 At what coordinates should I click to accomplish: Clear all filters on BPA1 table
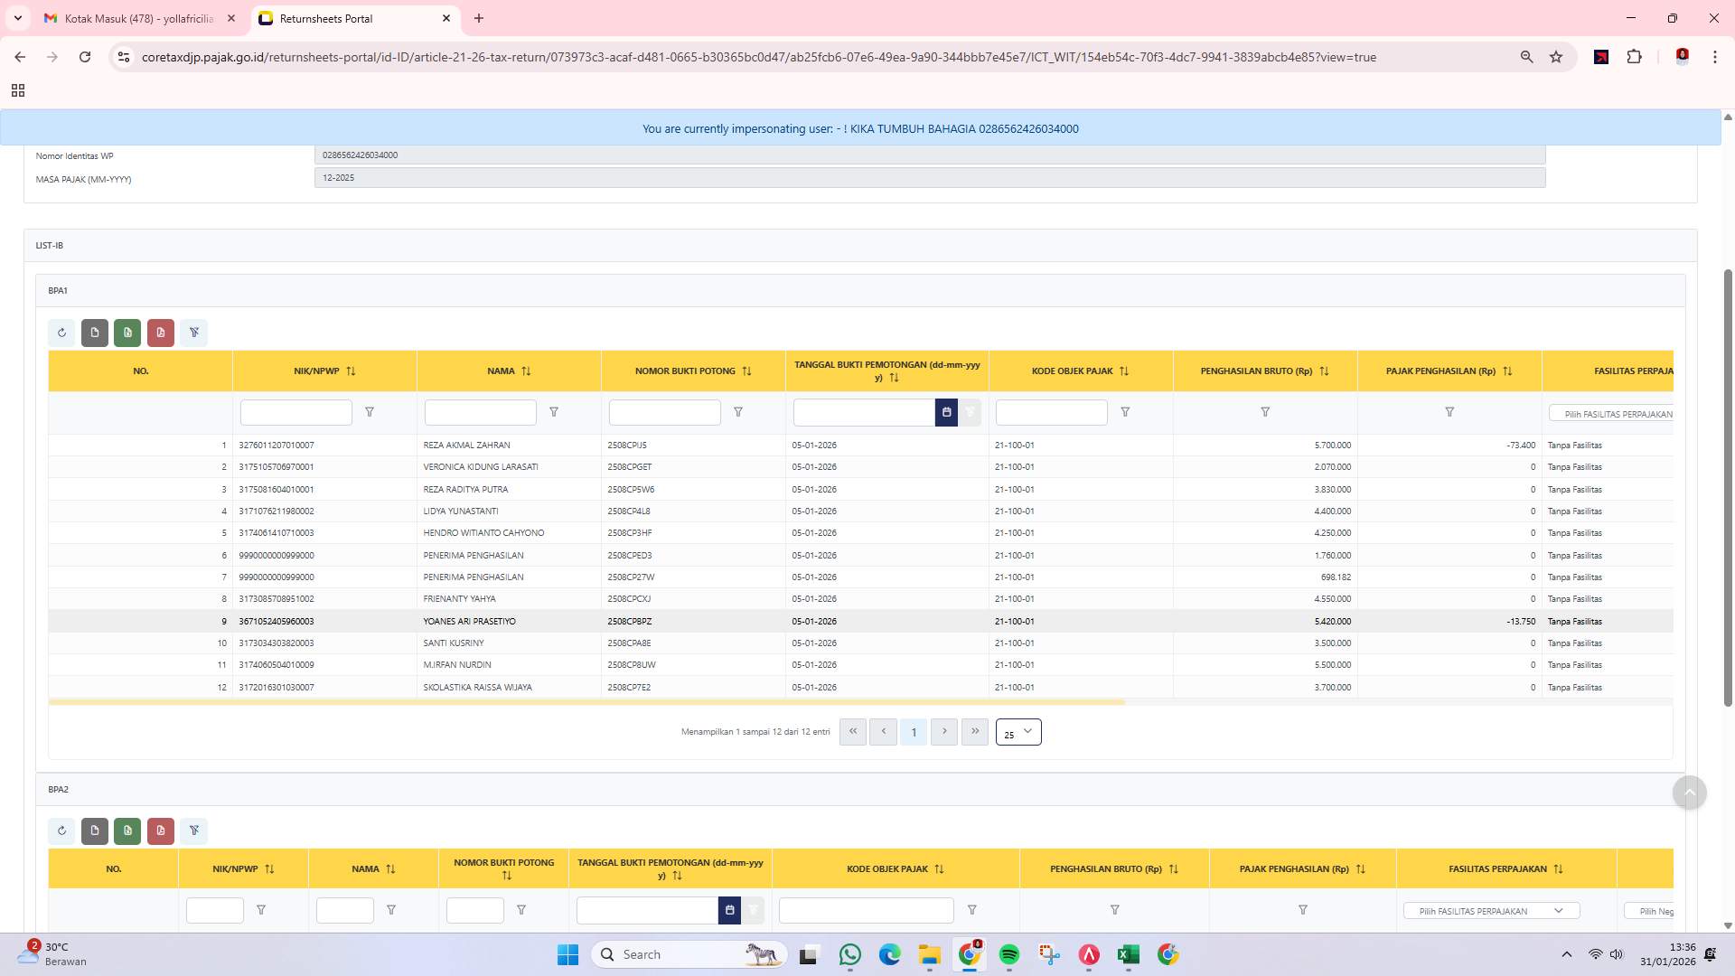click(x=194, y=333)
